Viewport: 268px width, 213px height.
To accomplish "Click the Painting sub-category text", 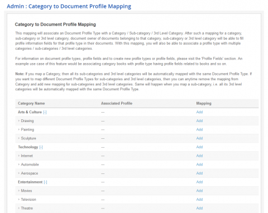I will pyautogui.click(x=27, y=129).
